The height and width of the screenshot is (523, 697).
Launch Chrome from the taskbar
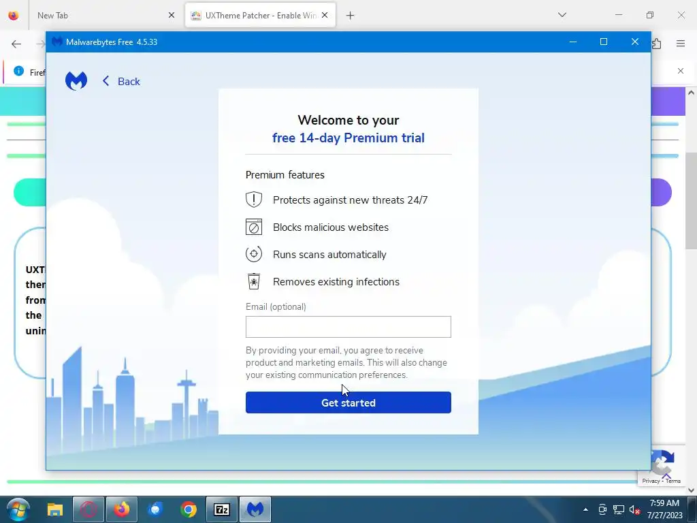coord(189,509)
